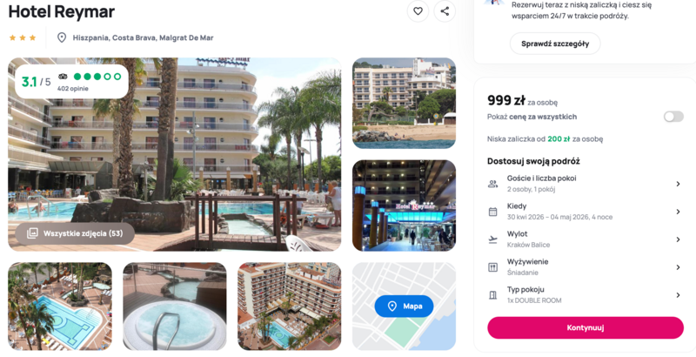Click the door icon beside Typ pokoju
696x357 pixels.
pos(492,295)
